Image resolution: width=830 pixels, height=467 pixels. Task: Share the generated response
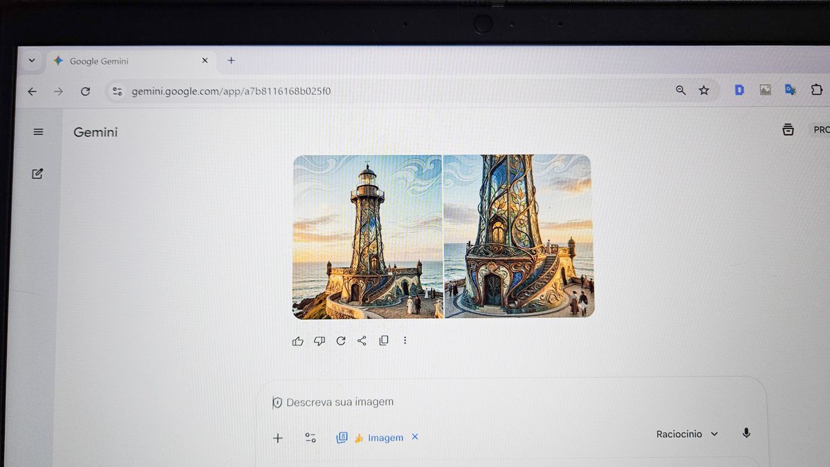(x=362, y=340)
